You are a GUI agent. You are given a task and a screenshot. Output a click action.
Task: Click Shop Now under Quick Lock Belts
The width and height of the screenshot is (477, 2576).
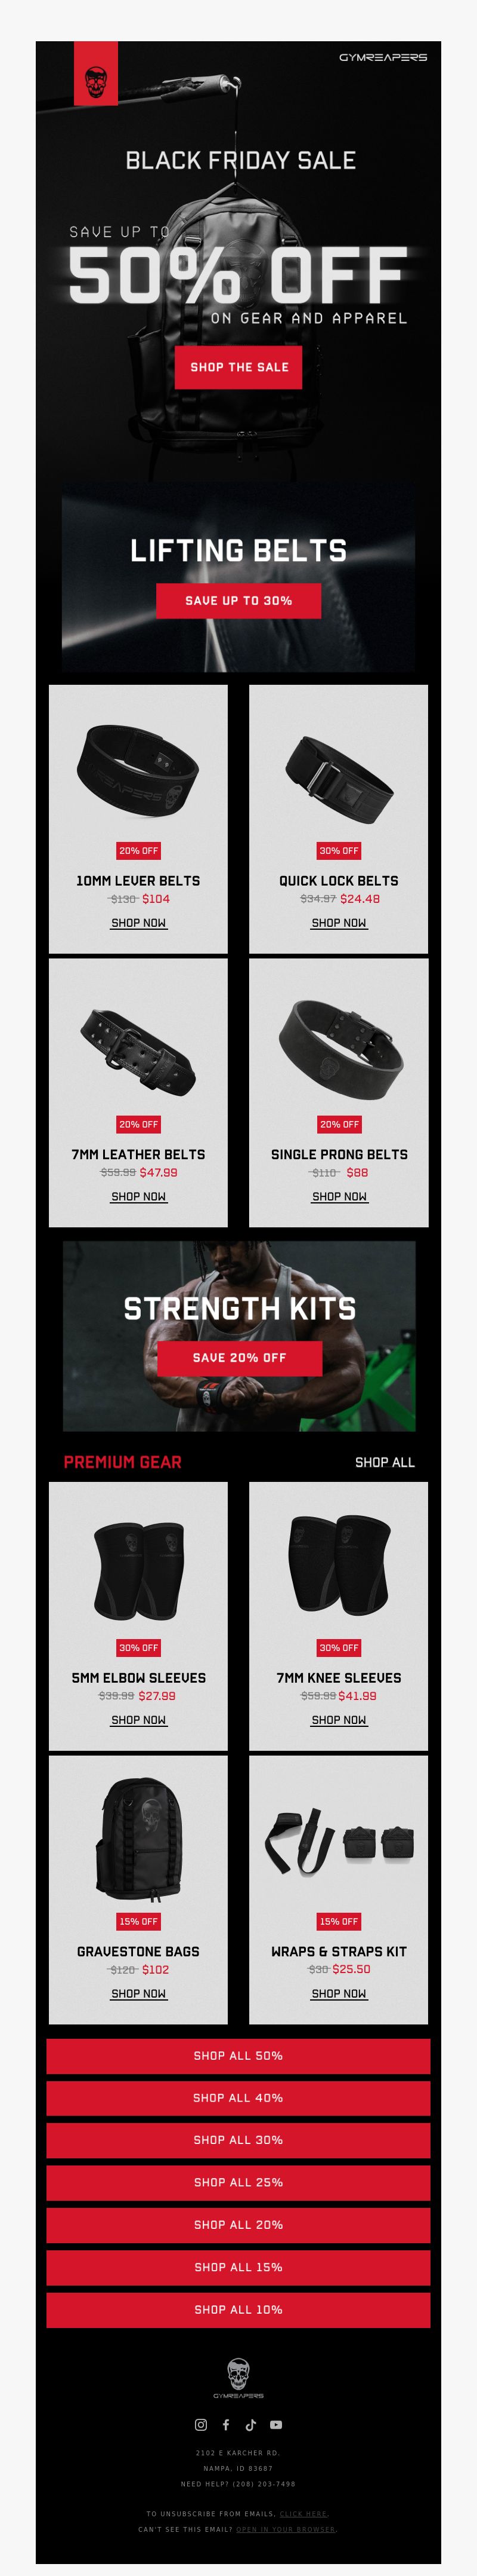tap(339, 923)
